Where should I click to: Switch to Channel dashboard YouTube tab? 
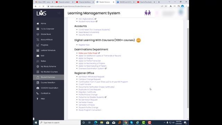tap(85, 2)
